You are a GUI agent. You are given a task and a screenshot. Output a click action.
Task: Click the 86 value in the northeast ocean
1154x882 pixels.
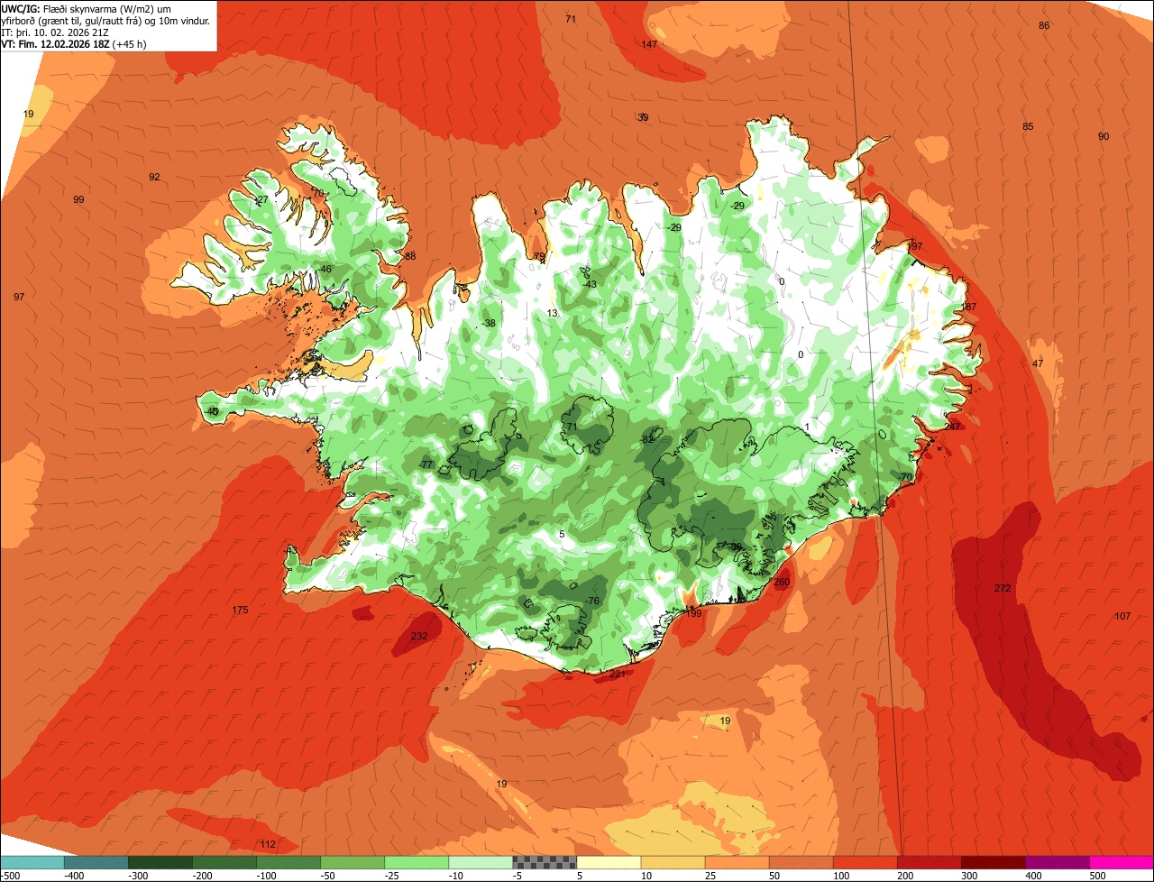coord(1044,25)
